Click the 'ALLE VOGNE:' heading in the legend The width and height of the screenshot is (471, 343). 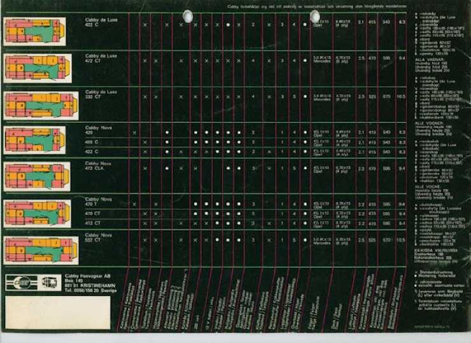[428, 186]
